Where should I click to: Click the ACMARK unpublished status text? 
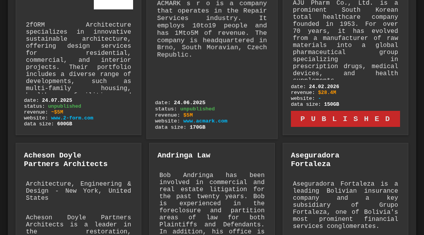pyautogui.click(x=197, y=109)
